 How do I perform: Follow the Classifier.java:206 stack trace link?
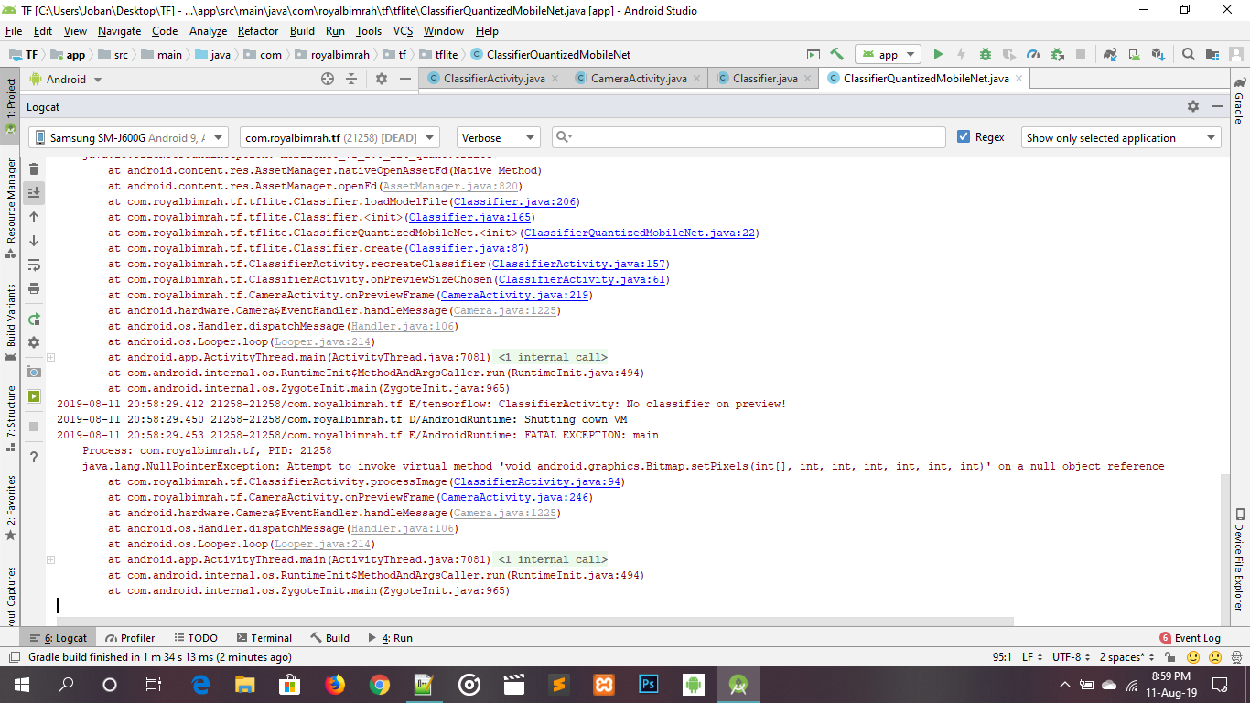(514, 201)
